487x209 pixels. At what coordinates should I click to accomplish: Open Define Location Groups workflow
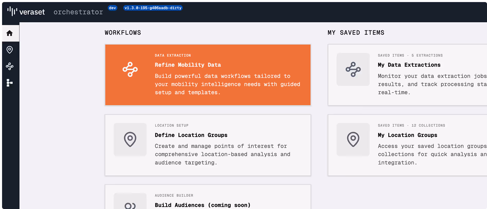[208, 145]
